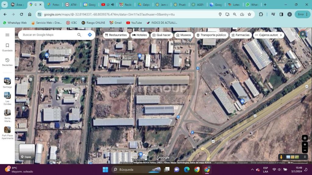Zoom in the map with plus
Screen dimensions: 312x175
[305, 145]
